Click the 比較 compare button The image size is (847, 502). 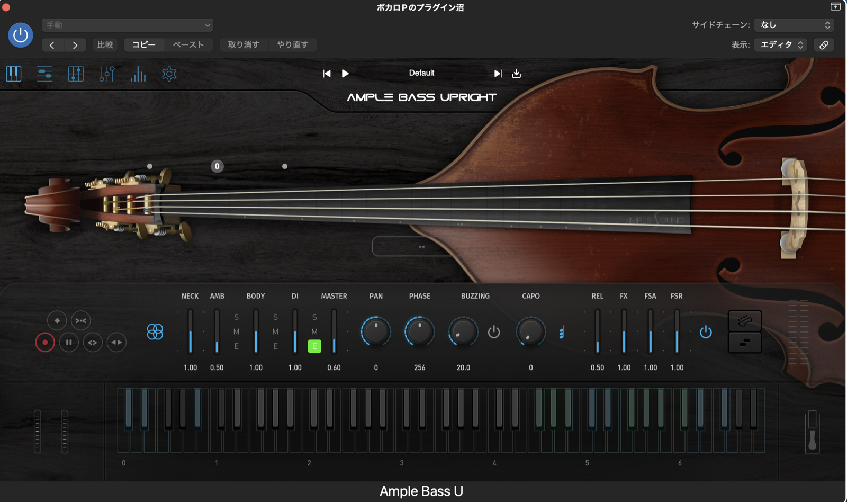105,45
